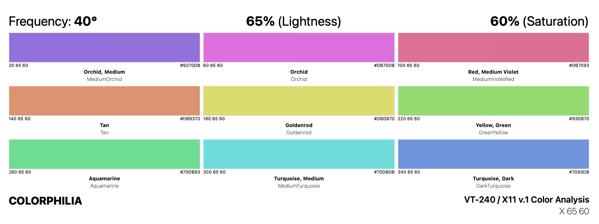Click the COLORPHILIA logo text

(x=46, y=201)
